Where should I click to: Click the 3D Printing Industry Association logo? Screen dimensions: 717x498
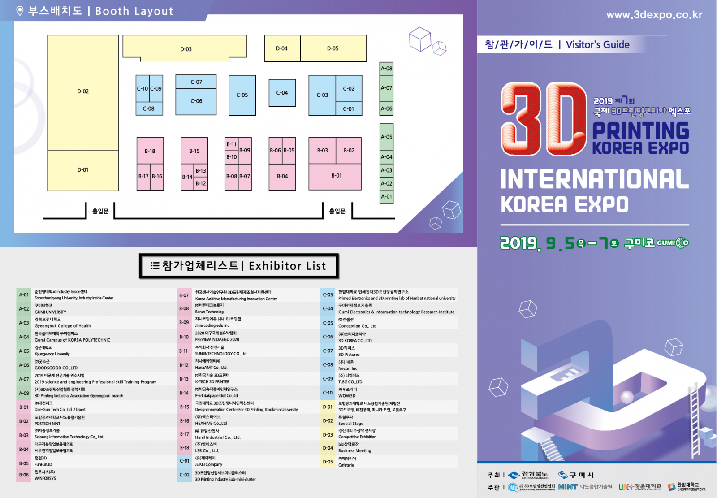(x=531, y=487)
